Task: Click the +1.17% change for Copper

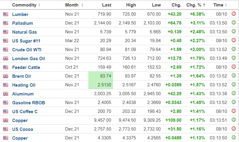Action: [x=197, y=120]
